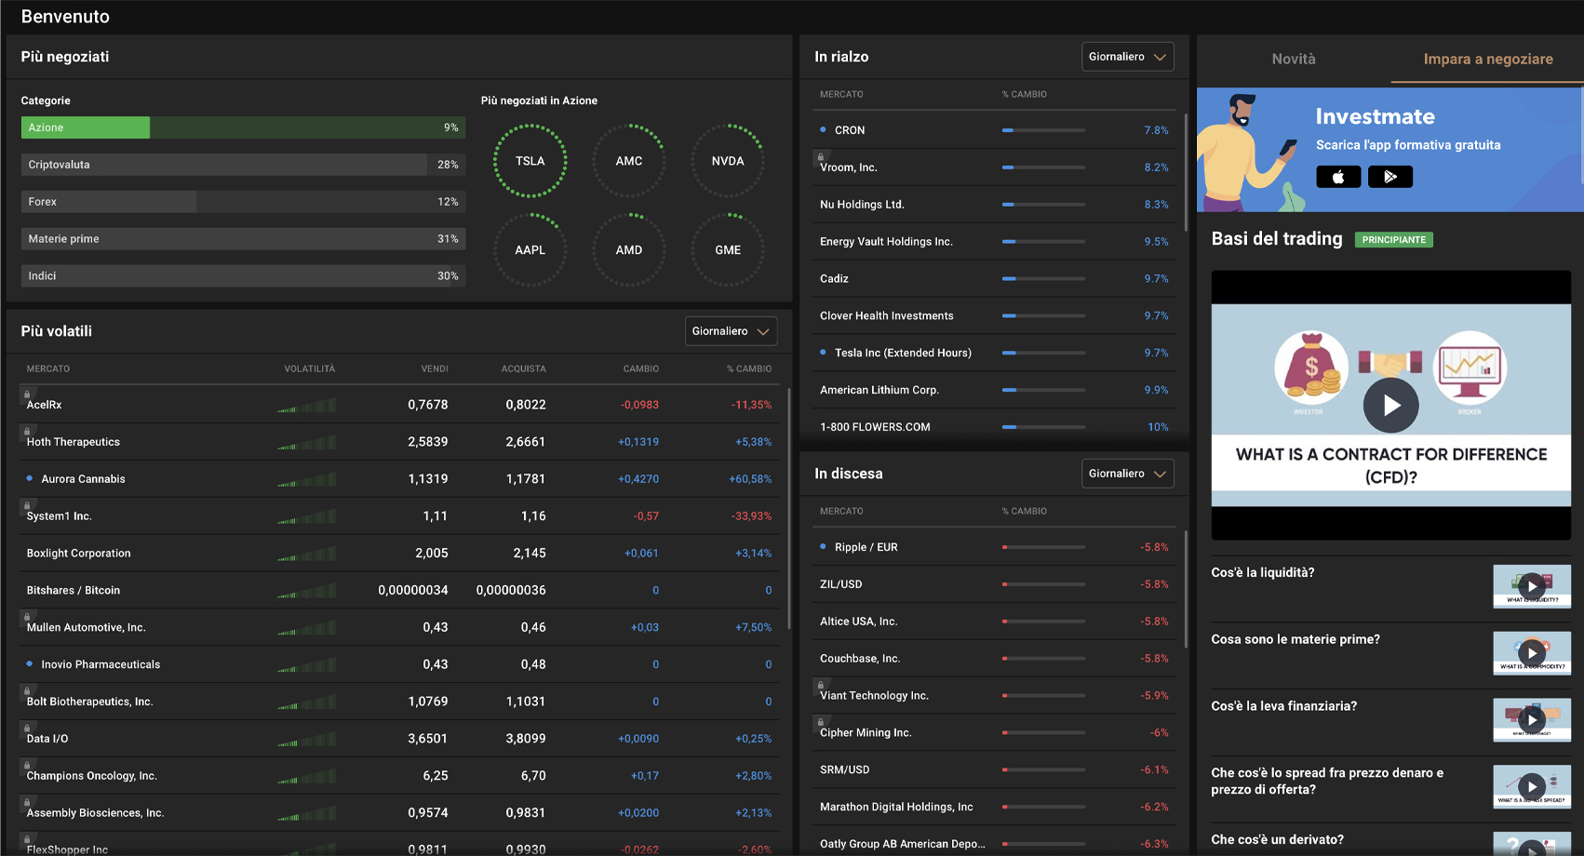Viewport: 1584px width, 856px height.
Task: Switch to the Novità tab
Action: [1294, 59]
